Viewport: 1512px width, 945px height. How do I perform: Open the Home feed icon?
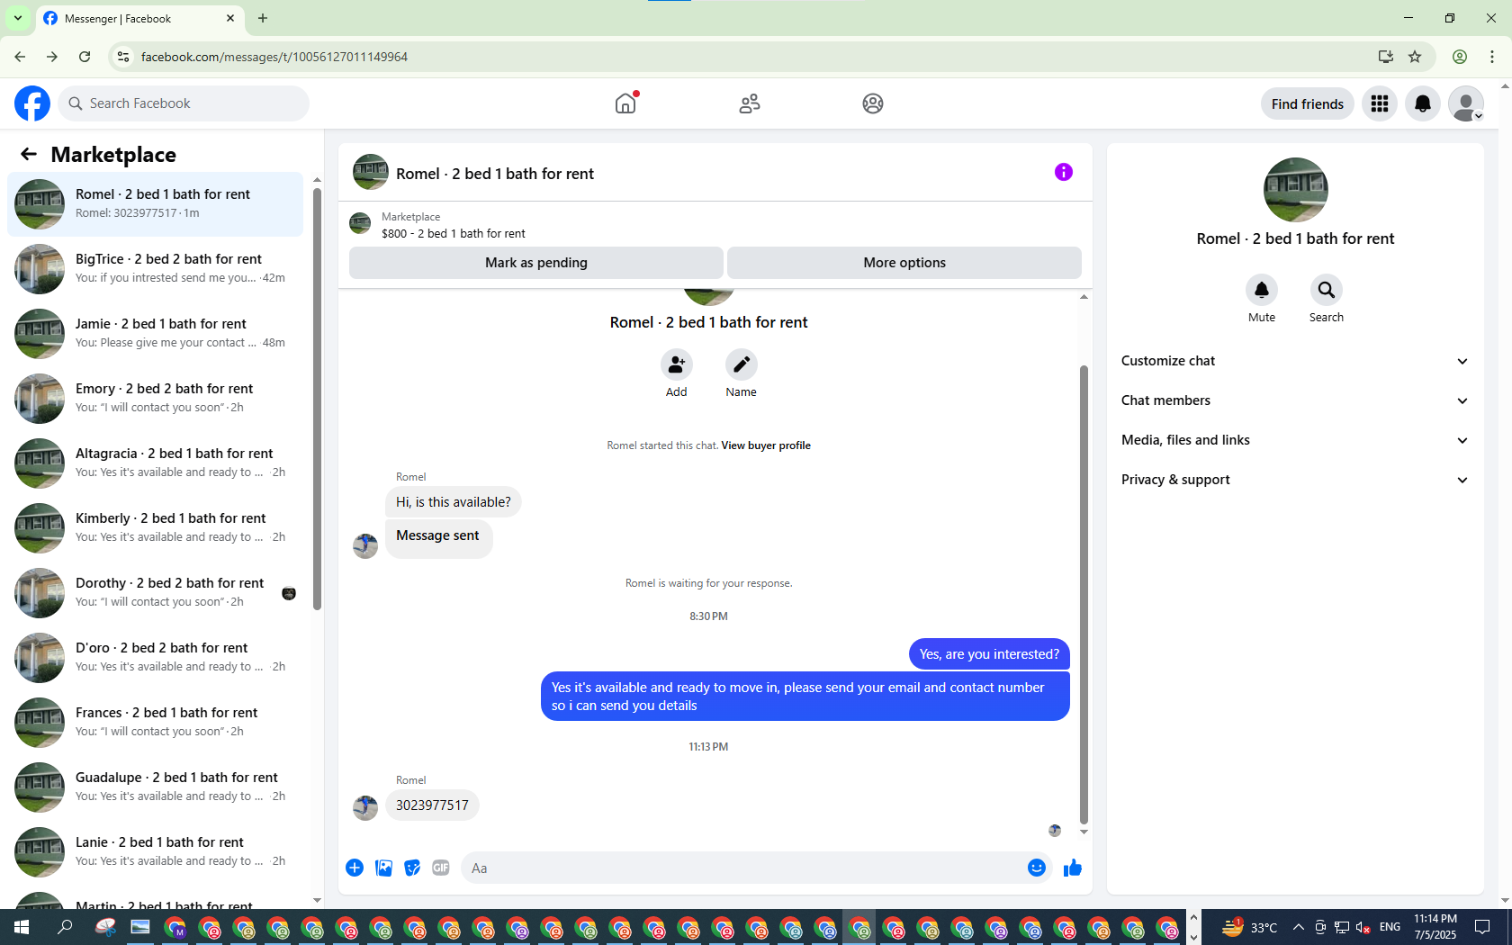pos(625,103)
